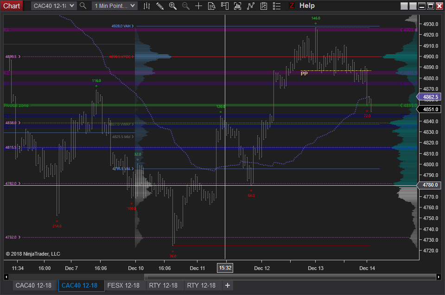
Task: Open the instrument search magnifier
Action: coord(83,6)
